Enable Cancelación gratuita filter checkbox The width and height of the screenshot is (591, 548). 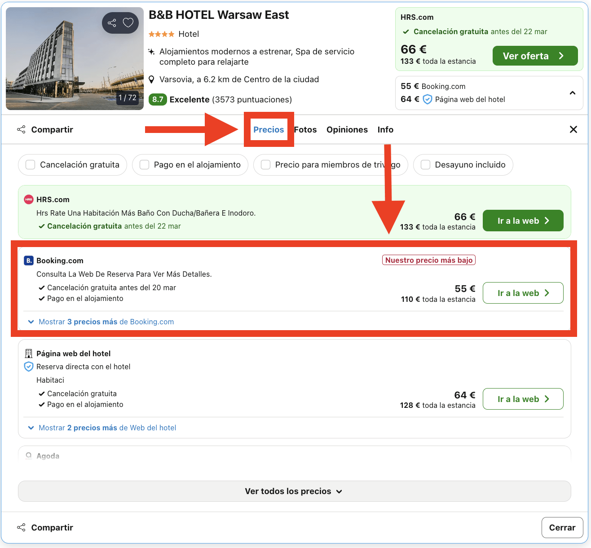pyautogui.click(x=31, y=165)
